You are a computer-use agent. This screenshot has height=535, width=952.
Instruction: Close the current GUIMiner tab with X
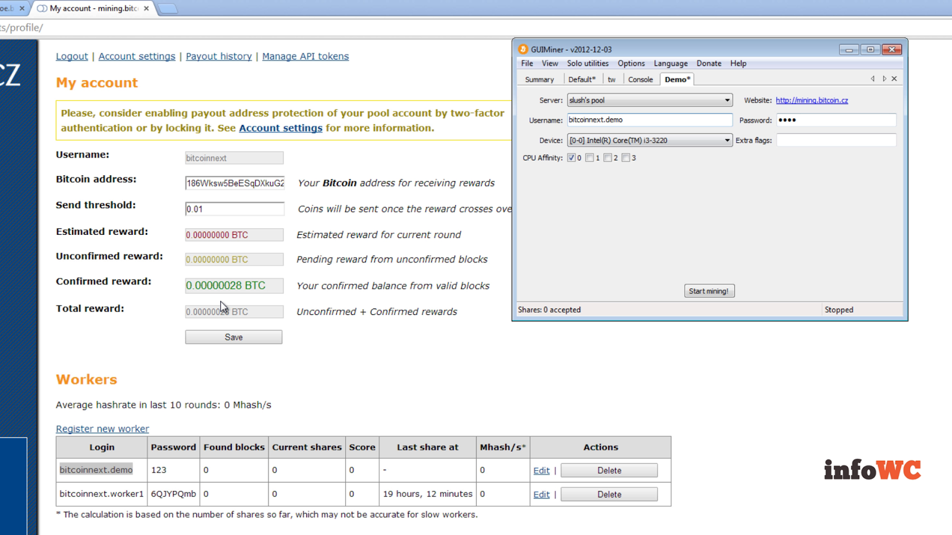pyautogui.click(x=894, y=78)
